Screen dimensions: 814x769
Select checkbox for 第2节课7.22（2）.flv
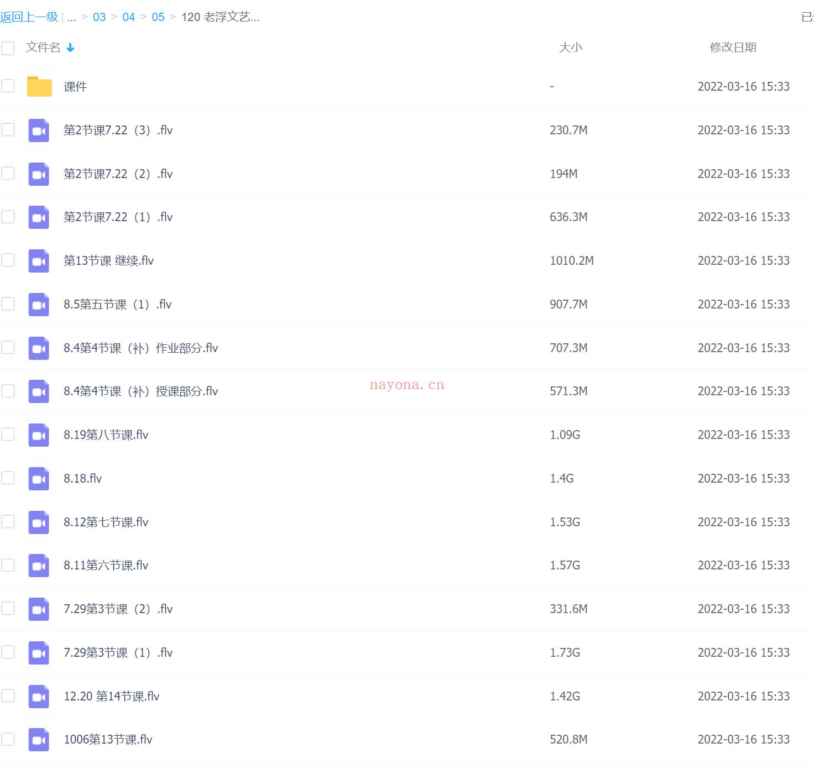tap(8, 173)
